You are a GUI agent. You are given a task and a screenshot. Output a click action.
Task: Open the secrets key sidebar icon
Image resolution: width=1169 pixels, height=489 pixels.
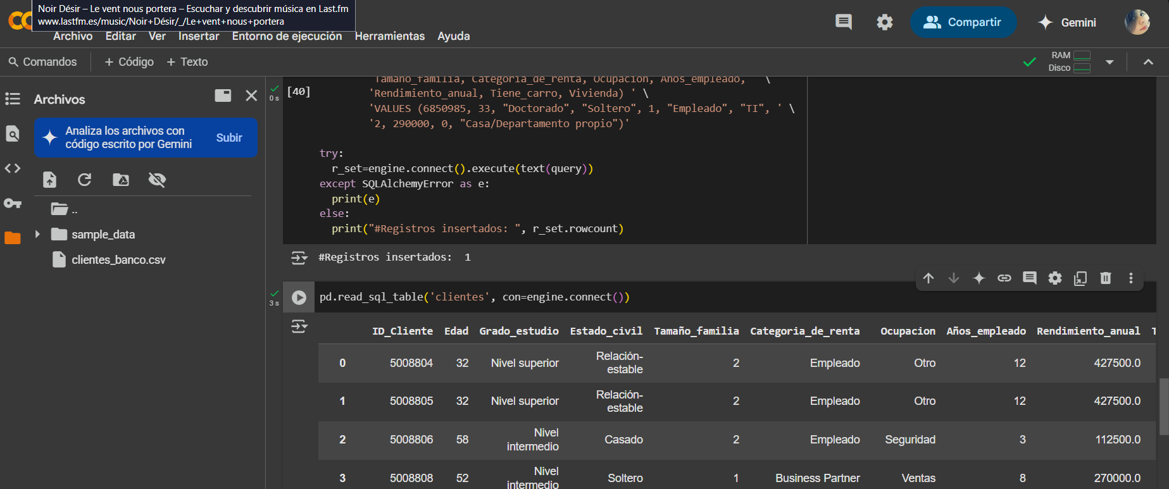point(13,203)
